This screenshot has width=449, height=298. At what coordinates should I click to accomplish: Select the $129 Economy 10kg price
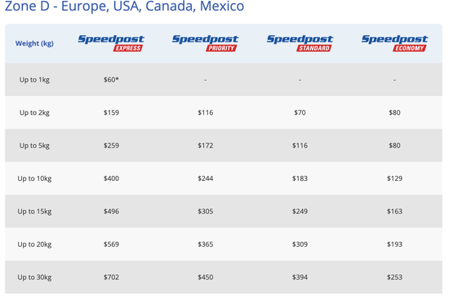(394, 178)
